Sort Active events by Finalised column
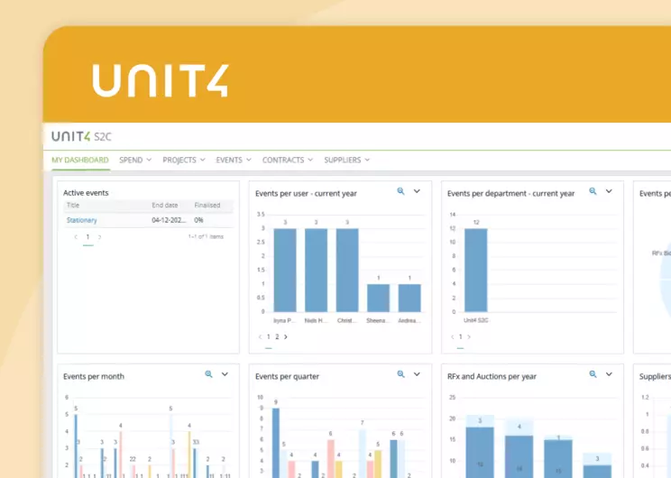The height and width of the screenshot is (478, 671). [207, 206]
